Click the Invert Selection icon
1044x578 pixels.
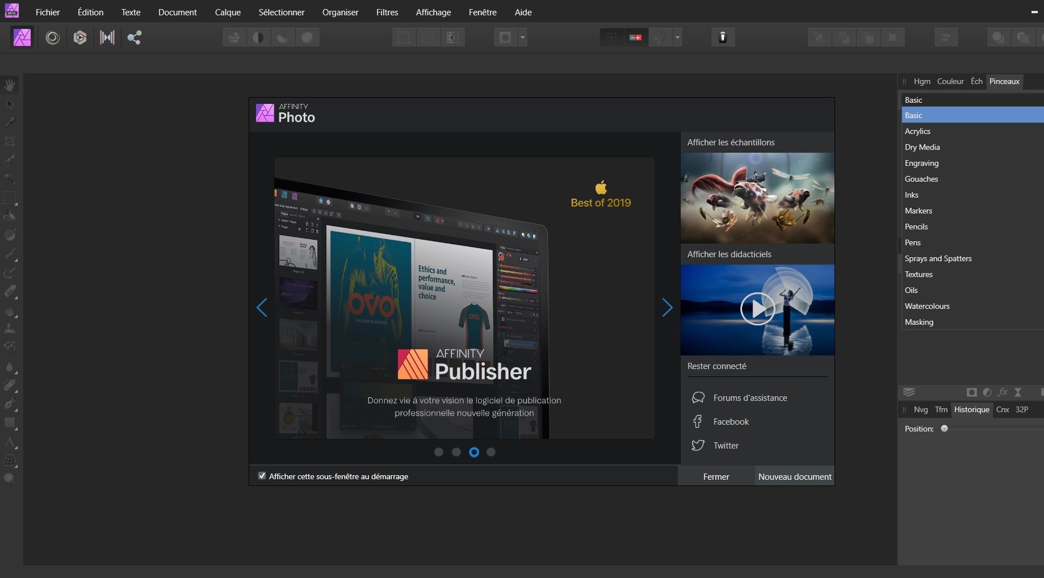click(452, 37)
